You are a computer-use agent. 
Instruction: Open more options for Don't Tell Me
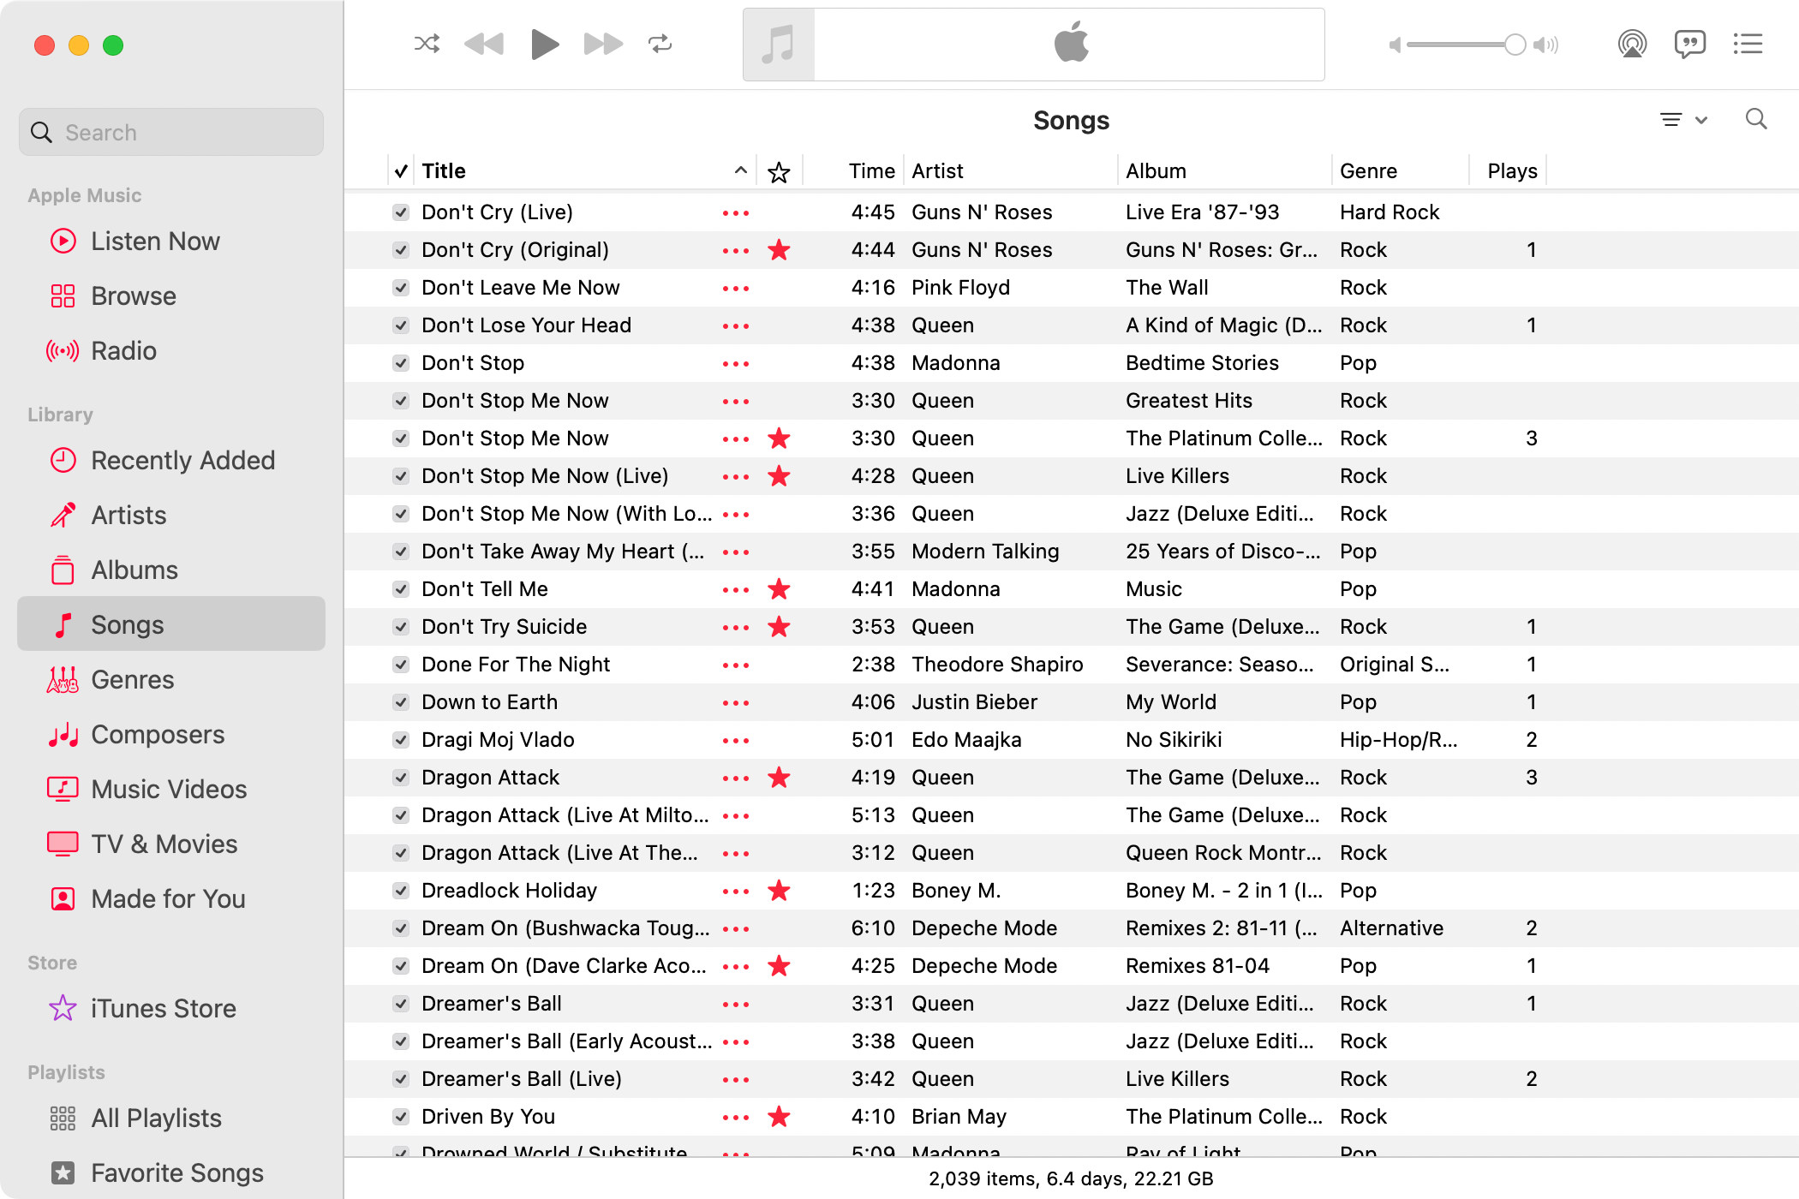click(735, 589)
